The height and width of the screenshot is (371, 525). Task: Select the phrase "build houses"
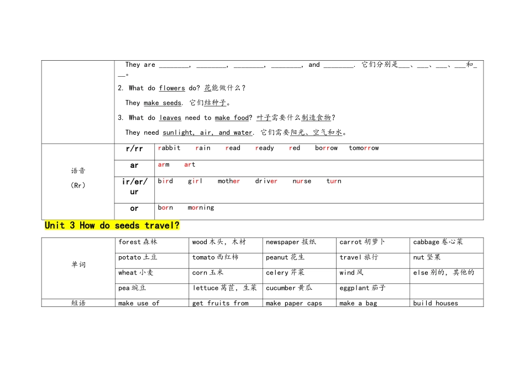click(435, 303)
